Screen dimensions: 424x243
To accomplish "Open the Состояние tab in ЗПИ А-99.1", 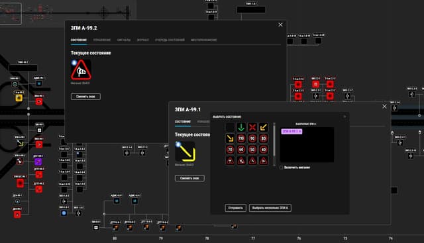I will 183,122.
